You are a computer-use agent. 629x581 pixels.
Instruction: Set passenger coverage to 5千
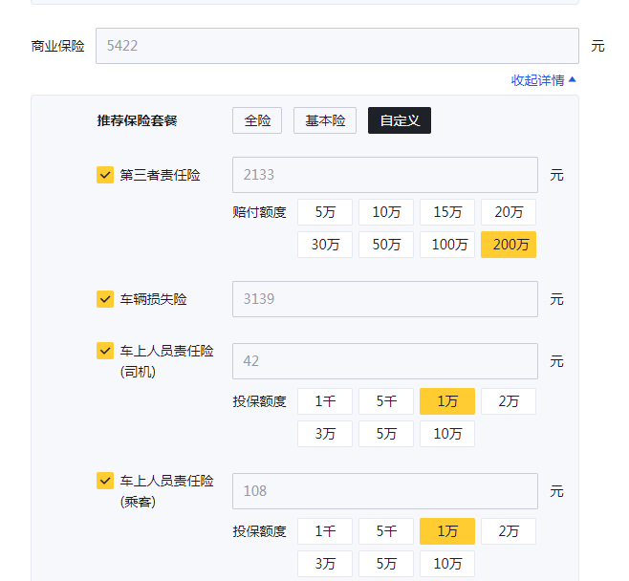click(386, 531)
